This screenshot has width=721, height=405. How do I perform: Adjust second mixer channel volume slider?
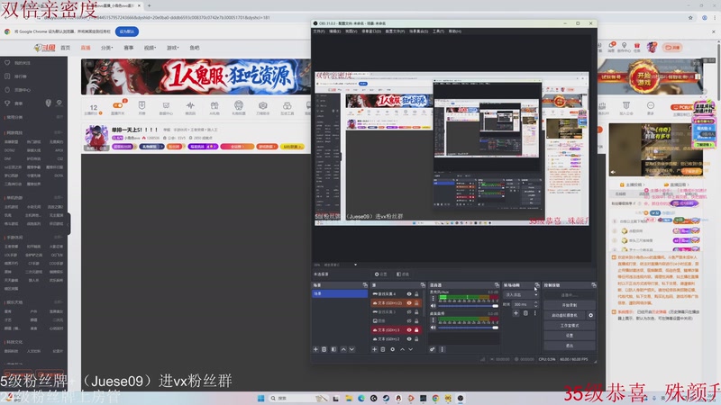[x=468, y=328]
